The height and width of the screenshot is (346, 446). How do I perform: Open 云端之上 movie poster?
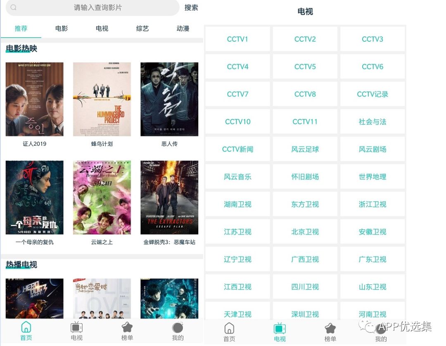(102, 198)
